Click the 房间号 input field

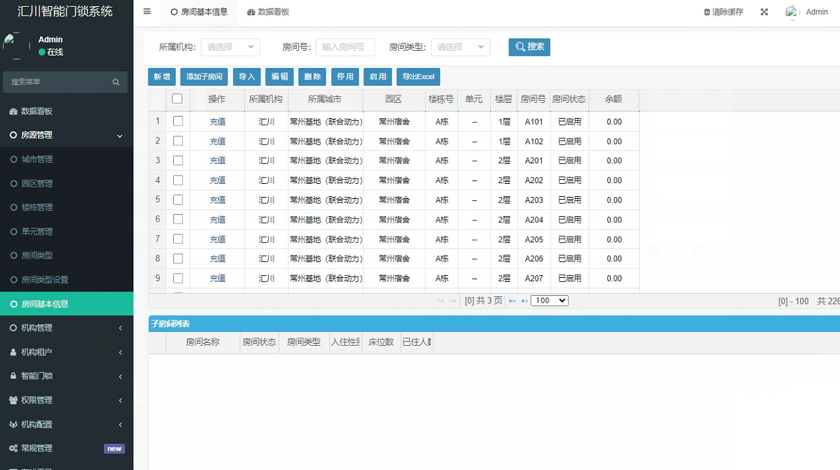(x=345, y=47)
